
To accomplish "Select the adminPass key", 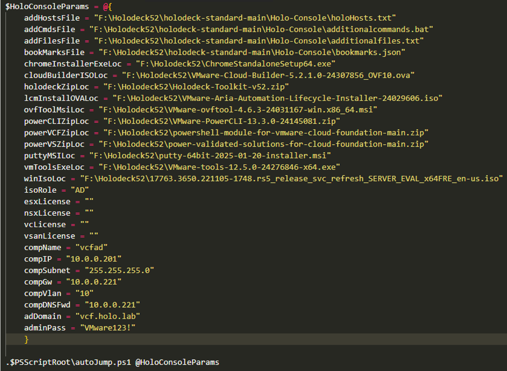I will click(x=45, y=328).
